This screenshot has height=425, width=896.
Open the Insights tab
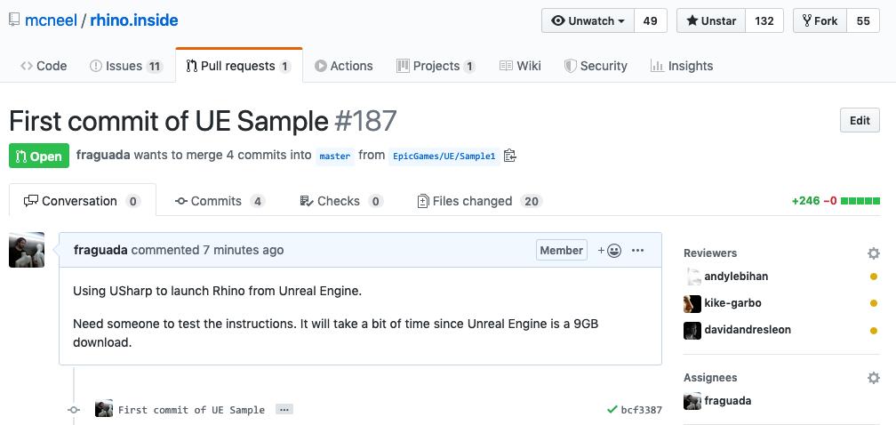point(682,66)
